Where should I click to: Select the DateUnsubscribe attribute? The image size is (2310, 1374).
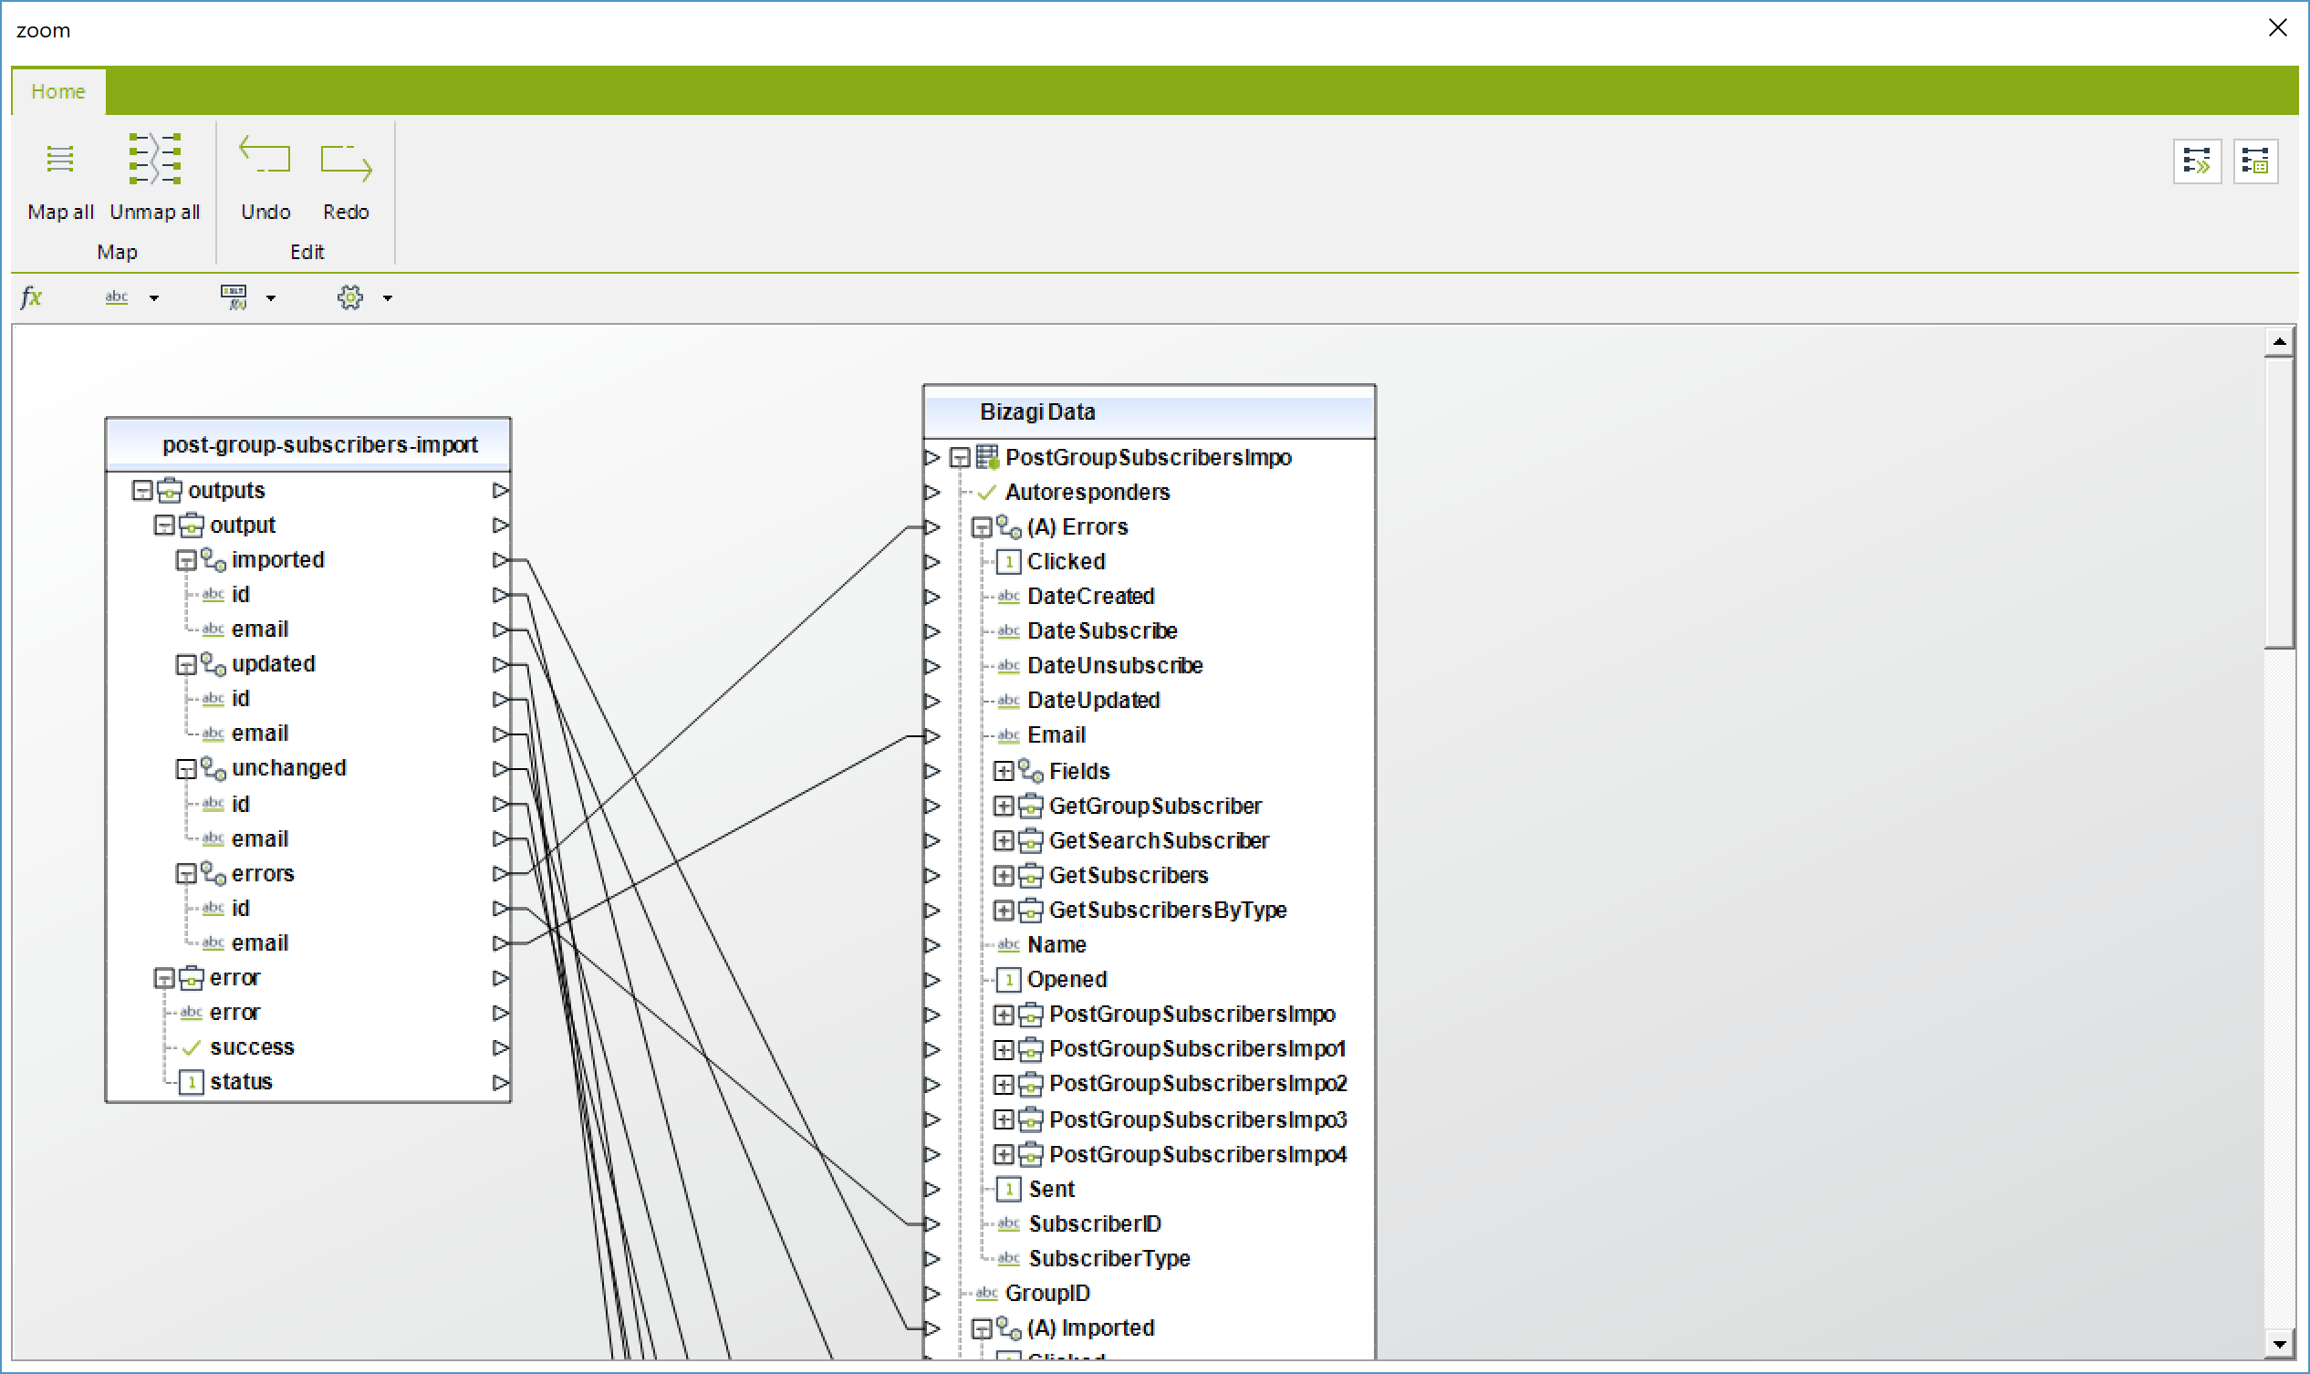[x=1115, y=666]
